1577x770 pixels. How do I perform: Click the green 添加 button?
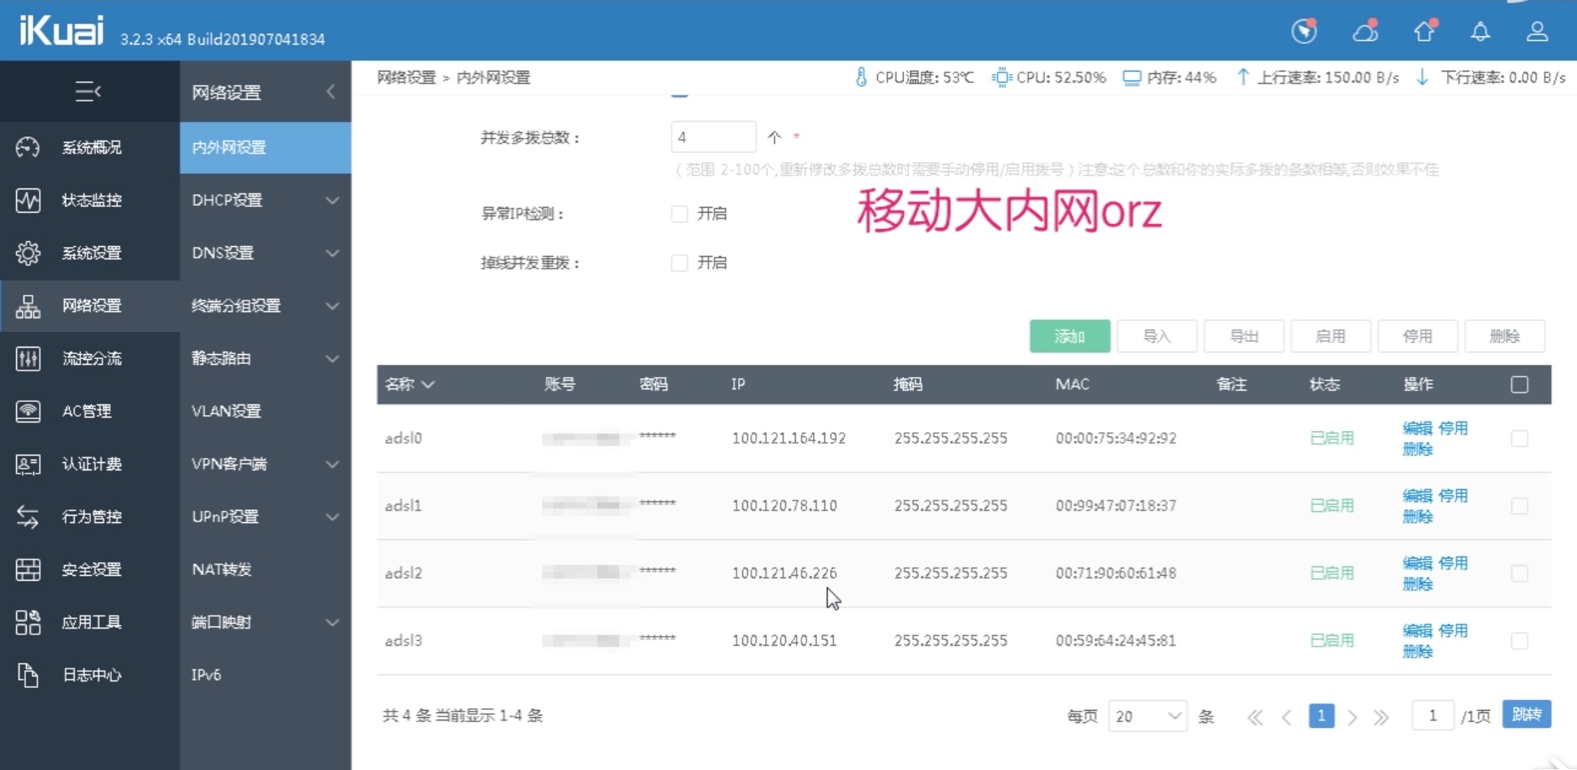1069,335
